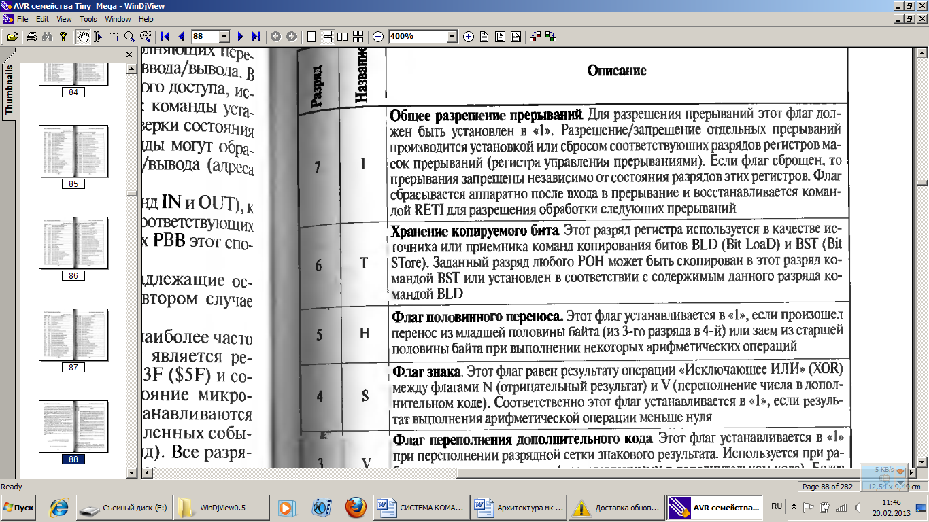Click the thumbnails panel scroll up arrow
Viewport: 929px width, 522px height.
coord(133,68)
